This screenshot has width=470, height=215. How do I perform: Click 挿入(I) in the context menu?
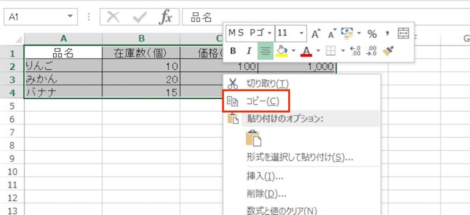point(265,176)
